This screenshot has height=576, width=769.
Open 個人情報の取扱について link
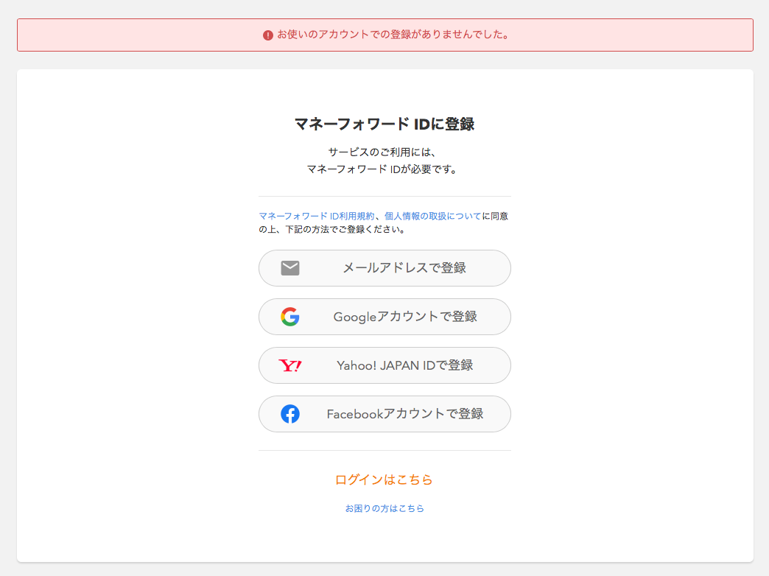[432, 216]
